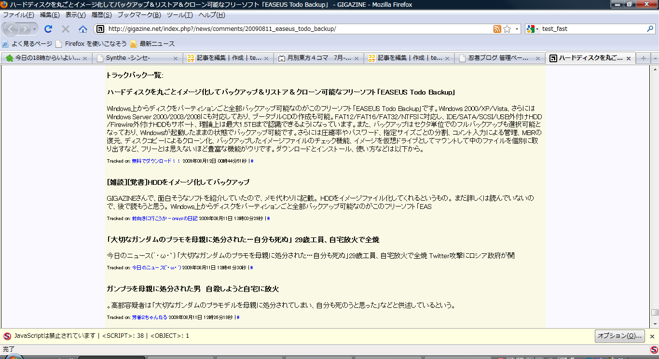Open the address bar history dropdown arrow
Viewport: 659px width, 359px height.
tap(517, 29)
